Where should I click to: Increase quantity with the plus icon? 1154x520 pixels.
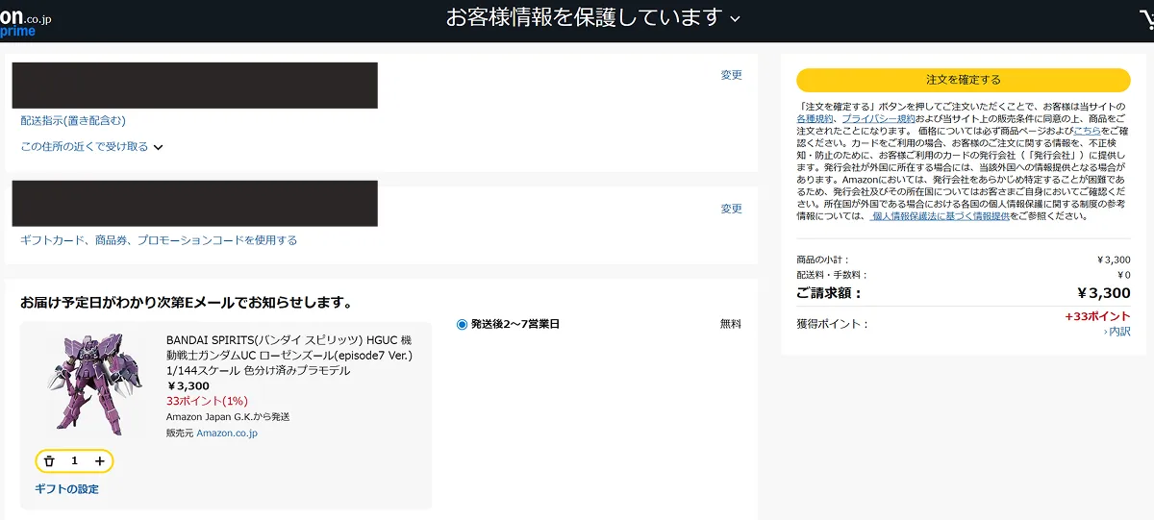(100, 461)
